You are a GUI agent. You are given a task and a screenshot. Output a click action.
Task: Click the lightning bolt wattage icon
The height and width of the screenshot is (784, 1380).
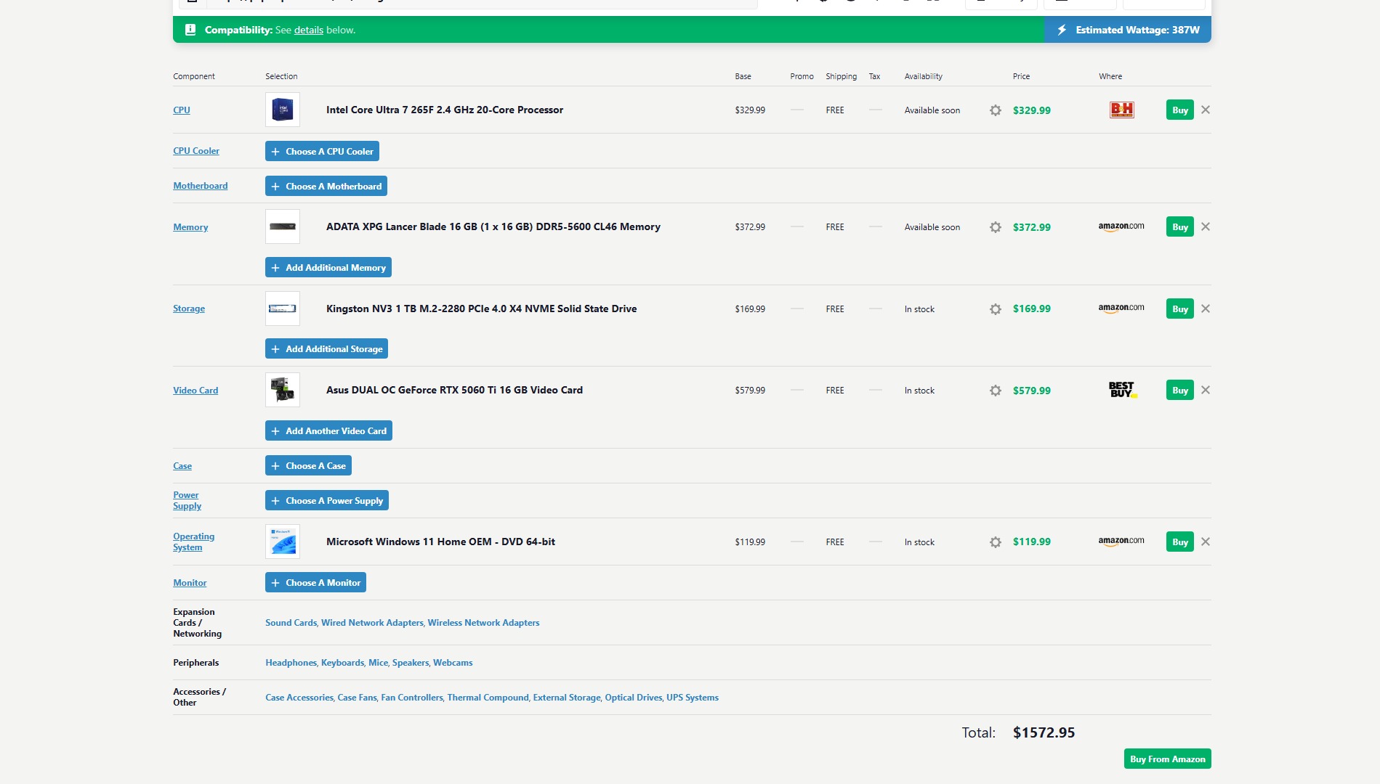1062,30
